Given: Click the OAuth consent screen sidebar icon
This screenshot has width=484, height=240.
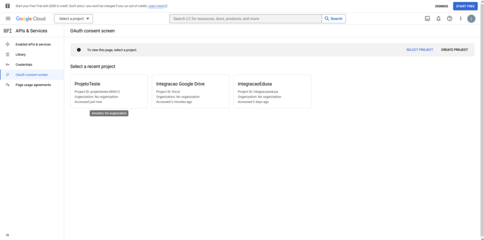Looking at the screenshot, I should (7, 75).
